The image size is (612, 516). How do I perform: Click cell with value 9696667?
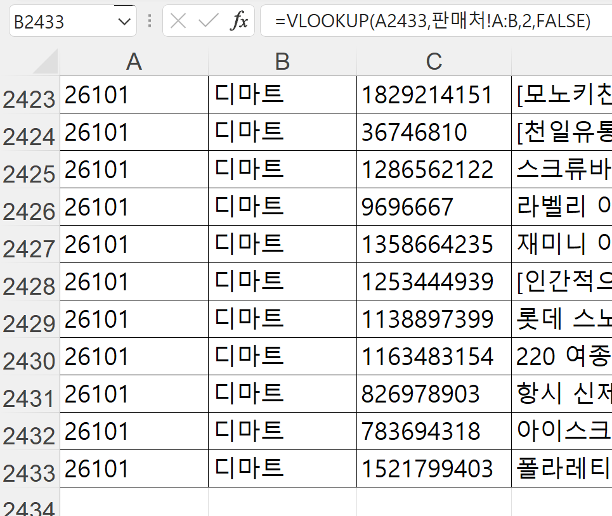(434, 207)
